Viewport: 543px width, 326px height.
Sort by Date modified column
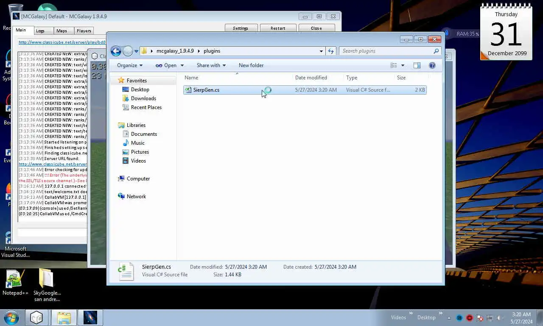(x=318, y=78)
